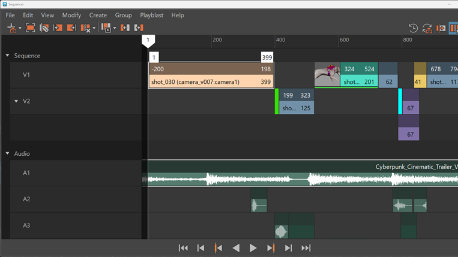Click the refresh sync icon with orange clip
This screenshot has width=458, height=257.
427,28
